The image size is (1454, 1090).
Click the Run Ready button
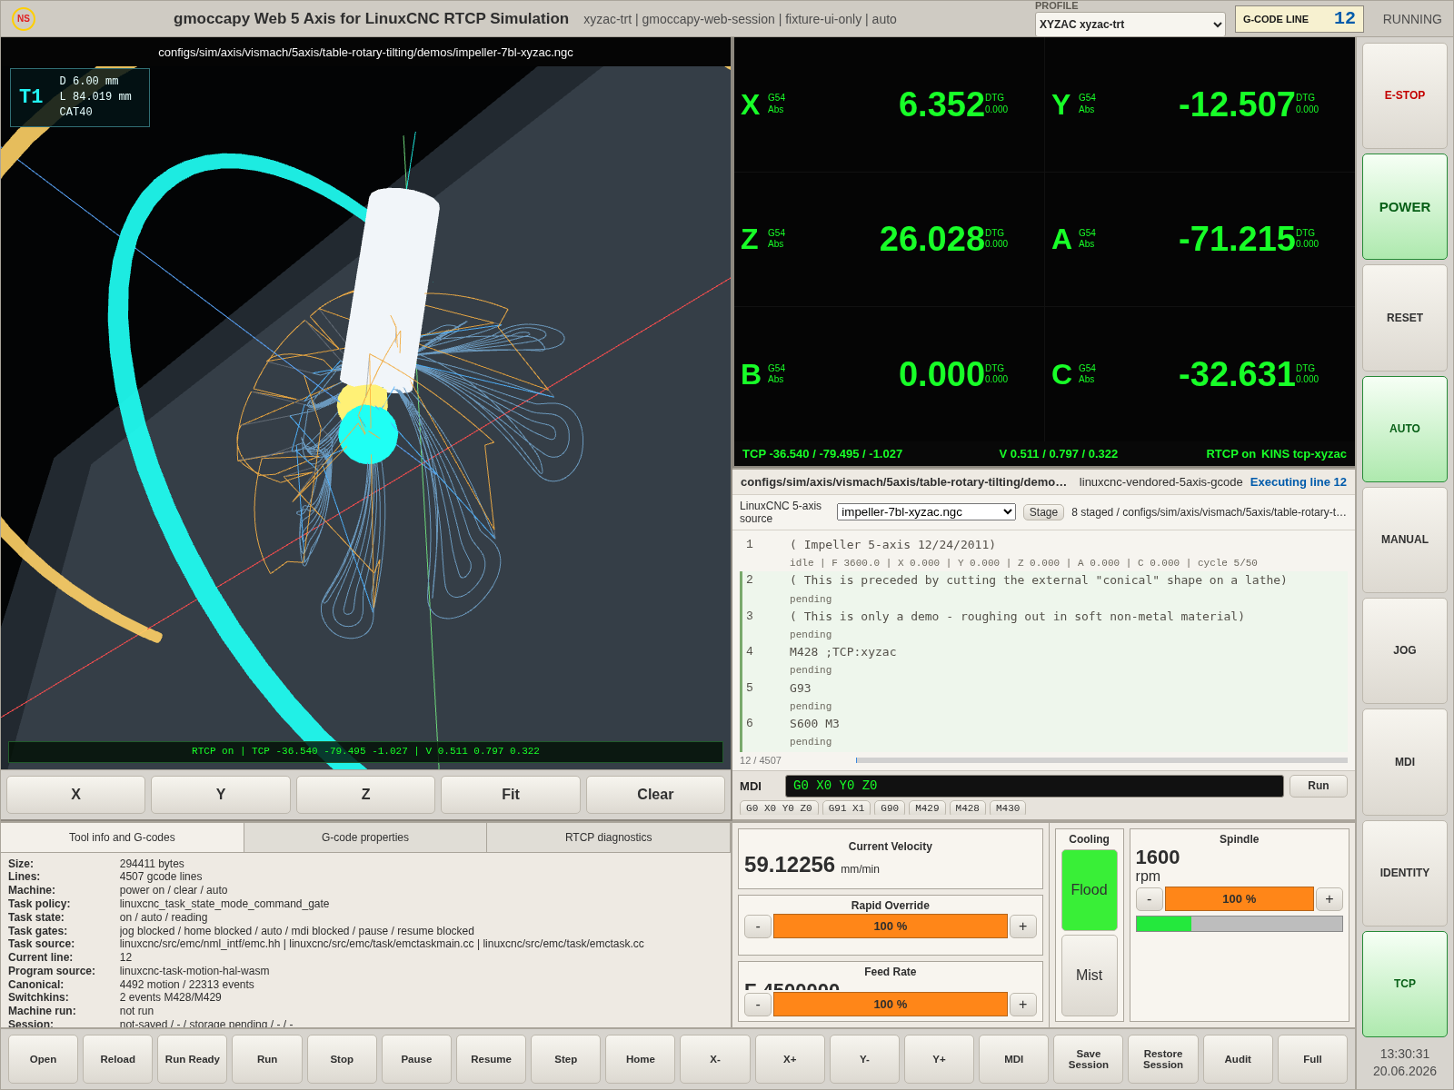(193, 1059)
